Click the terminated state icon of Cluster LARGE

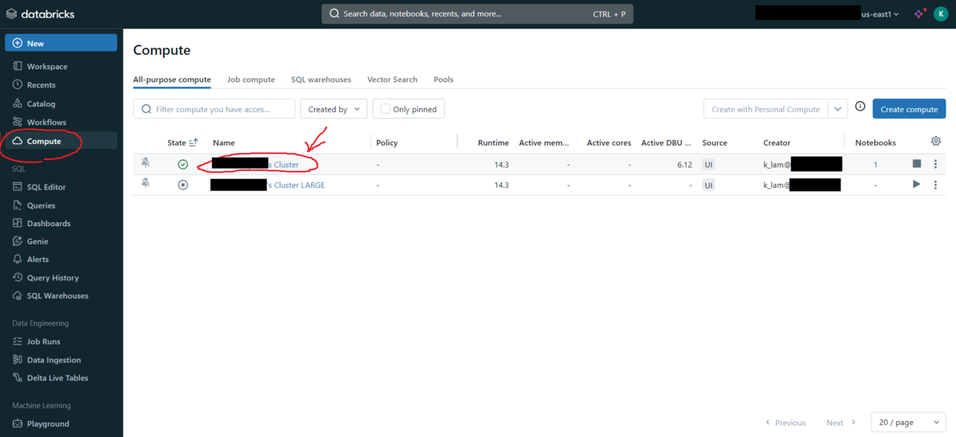183,185
